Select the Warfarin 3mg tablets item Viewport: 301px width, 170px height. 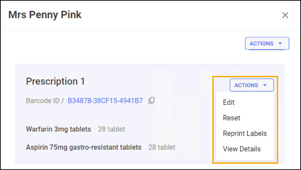pyautogui.click(x=59, y=129)
